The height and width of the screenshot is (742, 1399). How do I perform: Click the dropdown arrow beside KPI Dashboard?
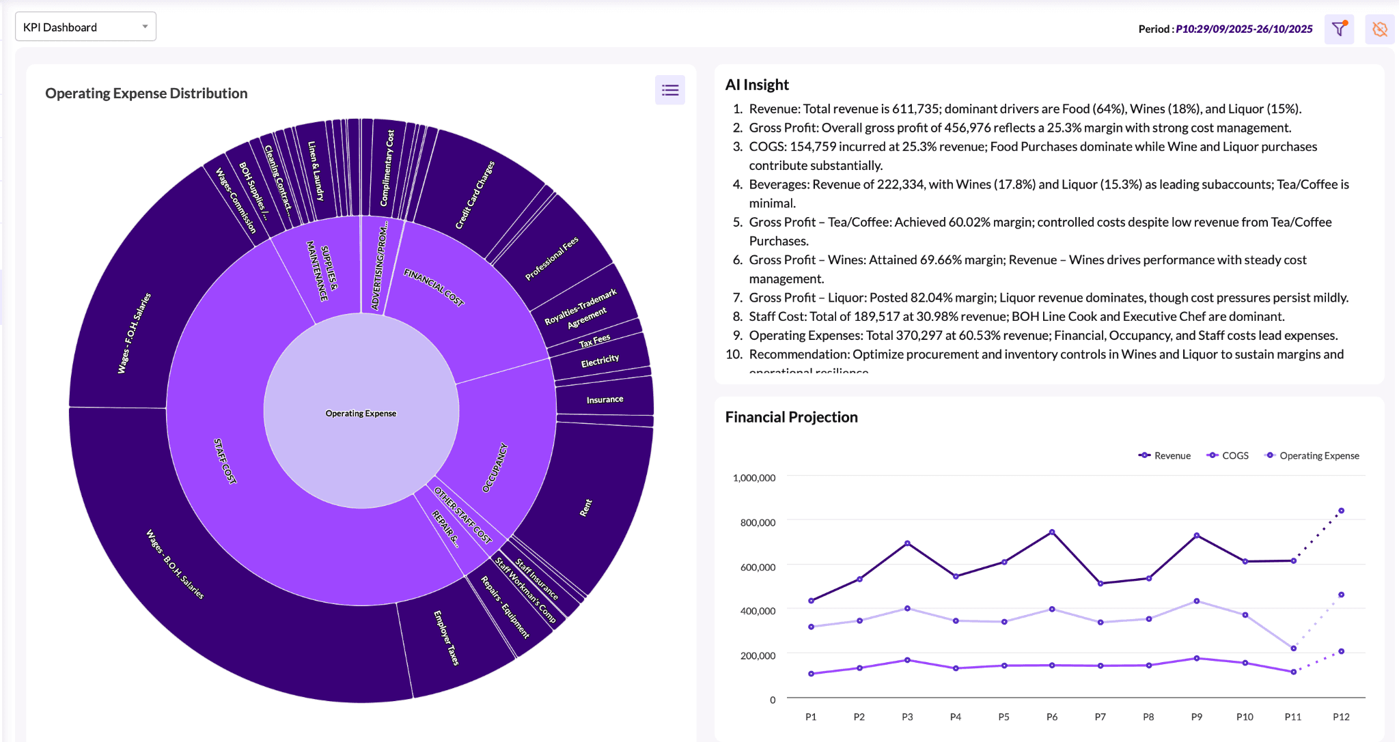pyautogui.click(x=145, y=27)
